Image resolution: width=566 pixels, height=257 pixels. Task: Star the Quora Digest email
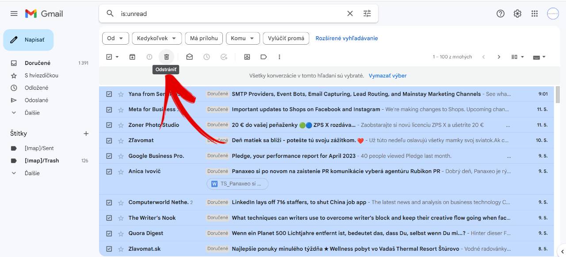pyautogui.click(x=121, y=234)
